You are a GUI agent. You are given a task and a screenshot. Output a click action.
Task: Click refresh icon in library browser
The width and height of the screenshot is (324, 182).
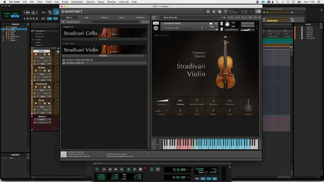point(63,22)
